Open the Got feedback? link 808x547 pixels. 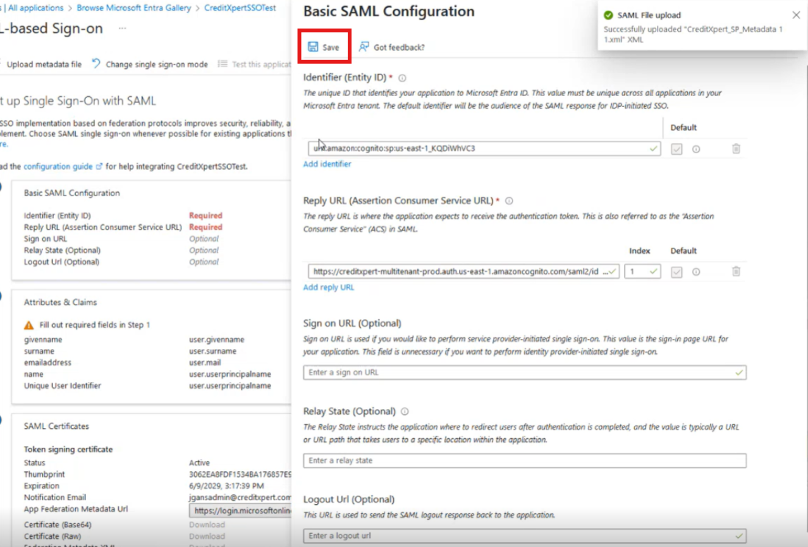pyautogui.click(x=392, y=47)
